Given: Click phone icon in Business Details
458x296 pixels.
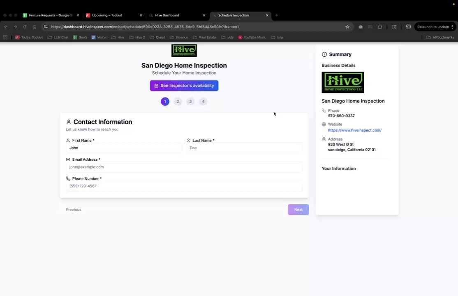Looking at the screenshot, I should tap(324, 111).
